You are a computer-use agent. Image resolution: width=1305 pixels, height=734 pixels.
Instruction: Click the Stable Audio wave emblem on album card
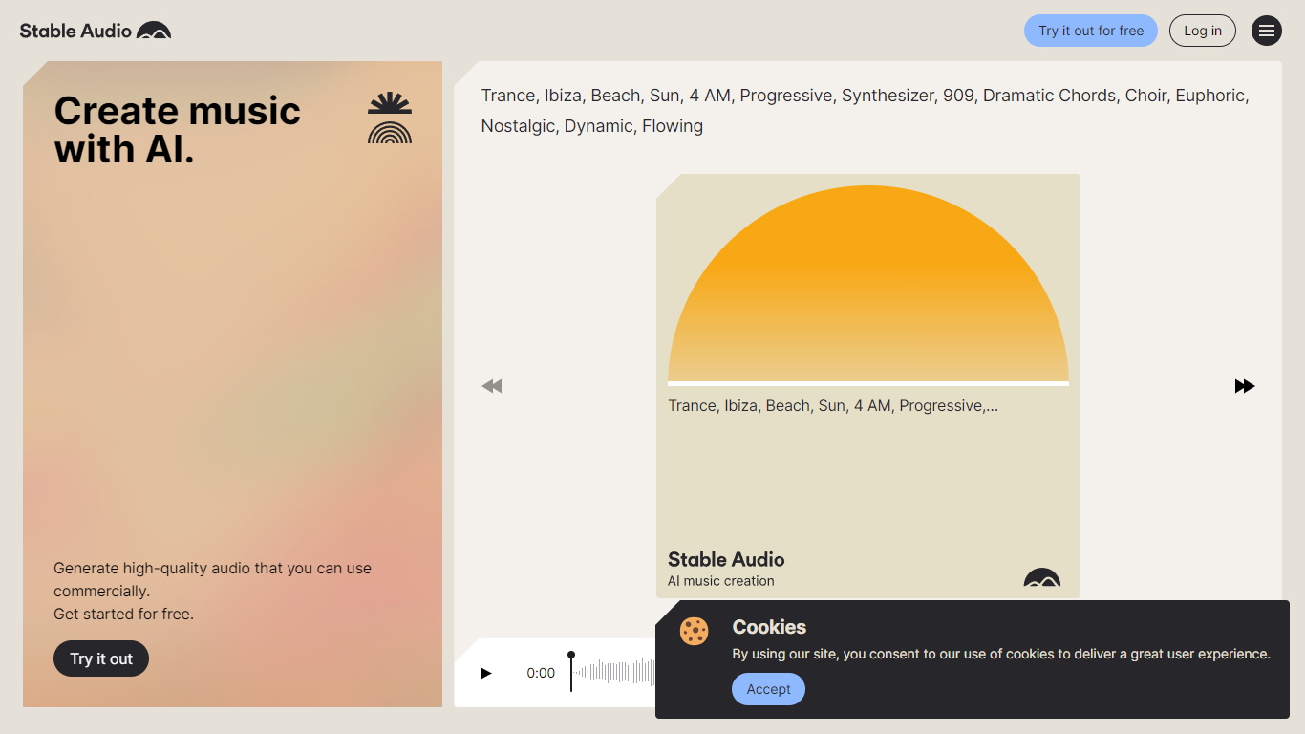(1042, 577)
